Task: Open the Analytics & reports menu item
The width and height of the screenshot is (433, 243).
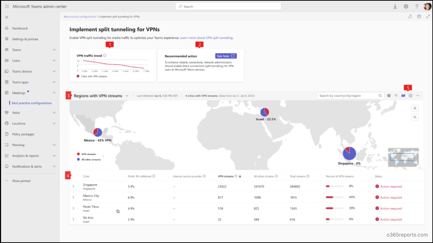Action: 26,156
